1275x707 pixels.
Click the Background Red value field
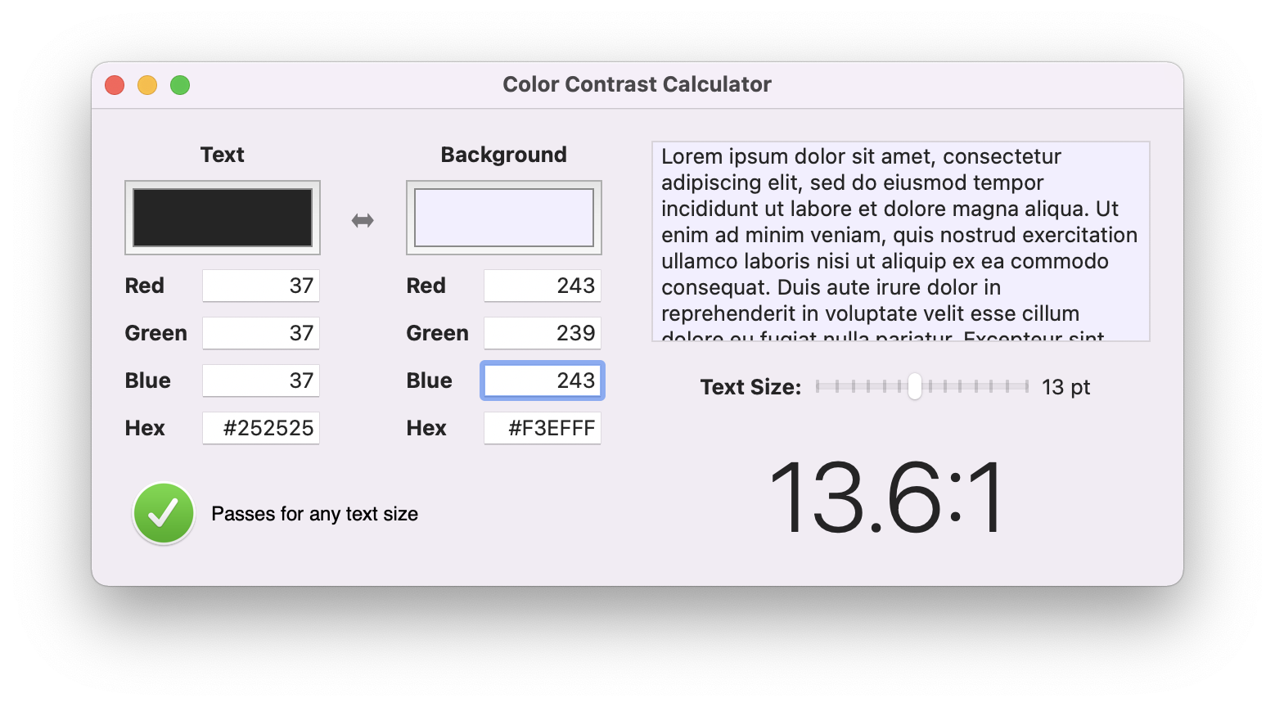click(x=542, y=286)
